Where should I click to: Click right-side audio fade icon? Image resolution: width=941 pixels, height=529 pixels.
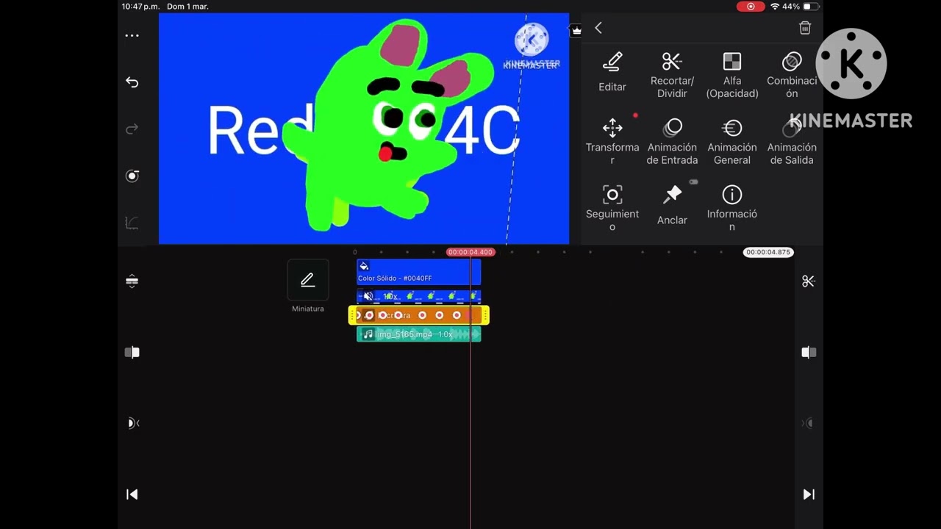click(x=807, y=423)
